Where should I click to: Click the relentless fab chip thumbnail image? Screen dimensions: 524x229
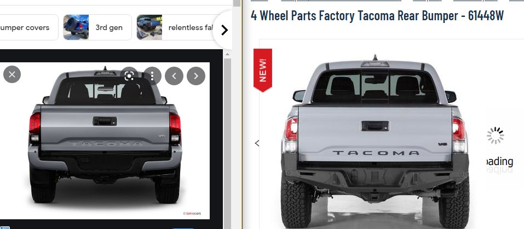pyautogui.click(x=149, y=27)
